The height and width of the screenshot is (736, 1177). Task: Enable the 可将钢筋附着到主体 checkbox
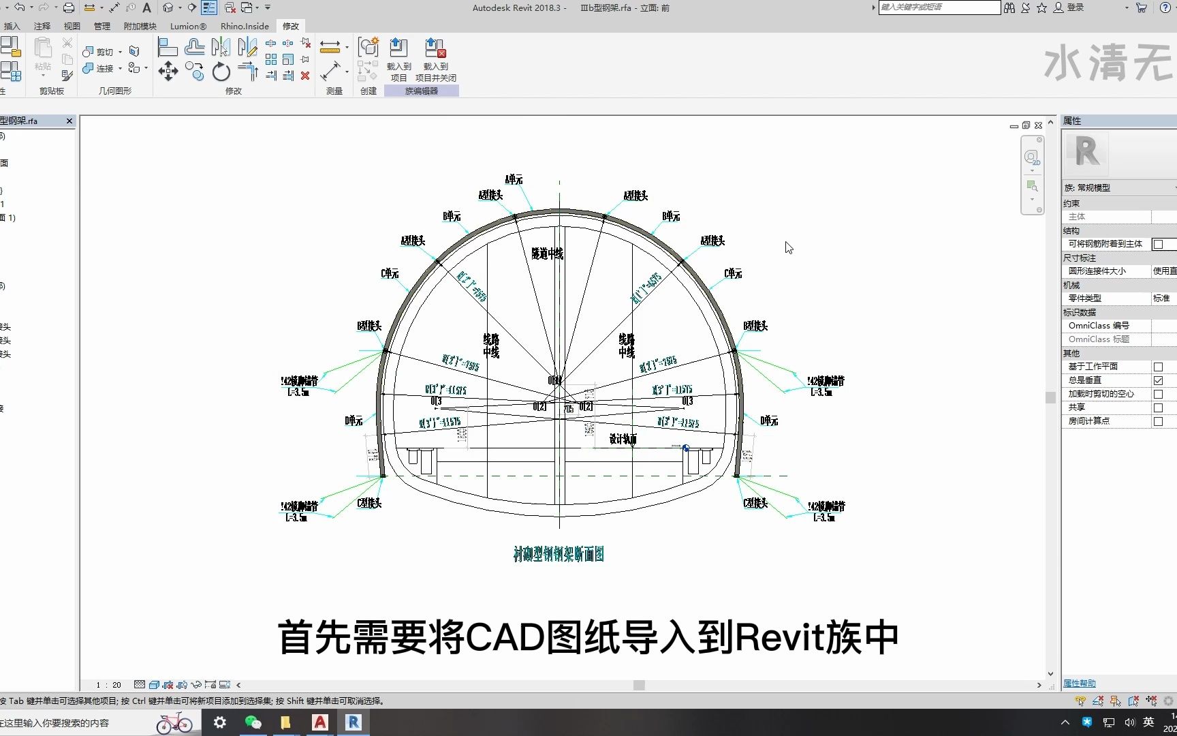[x=1159, y=244]
